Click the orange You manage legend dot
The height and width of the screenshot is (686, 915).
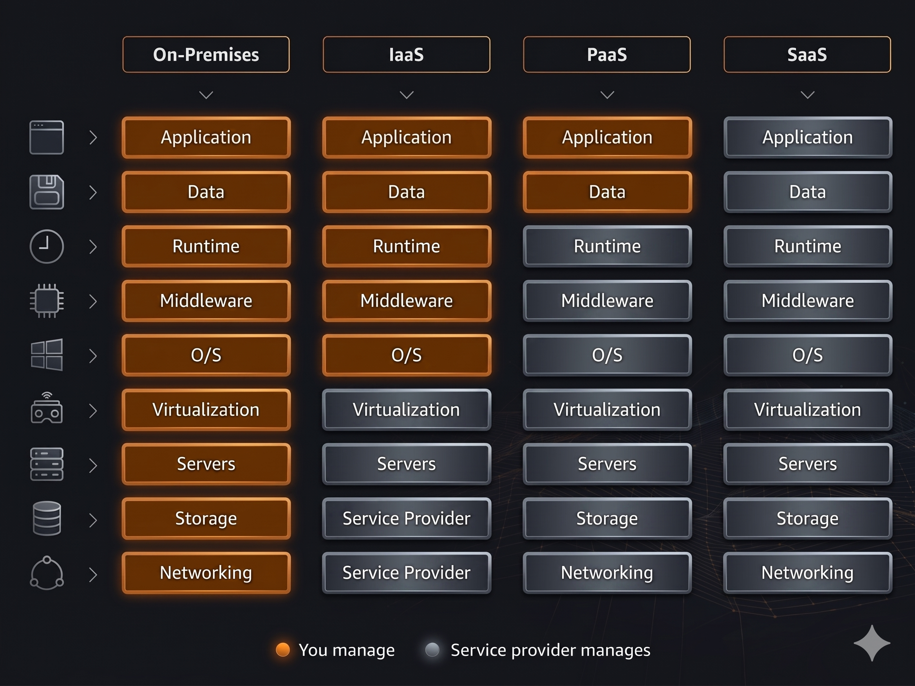pos(283,650)
